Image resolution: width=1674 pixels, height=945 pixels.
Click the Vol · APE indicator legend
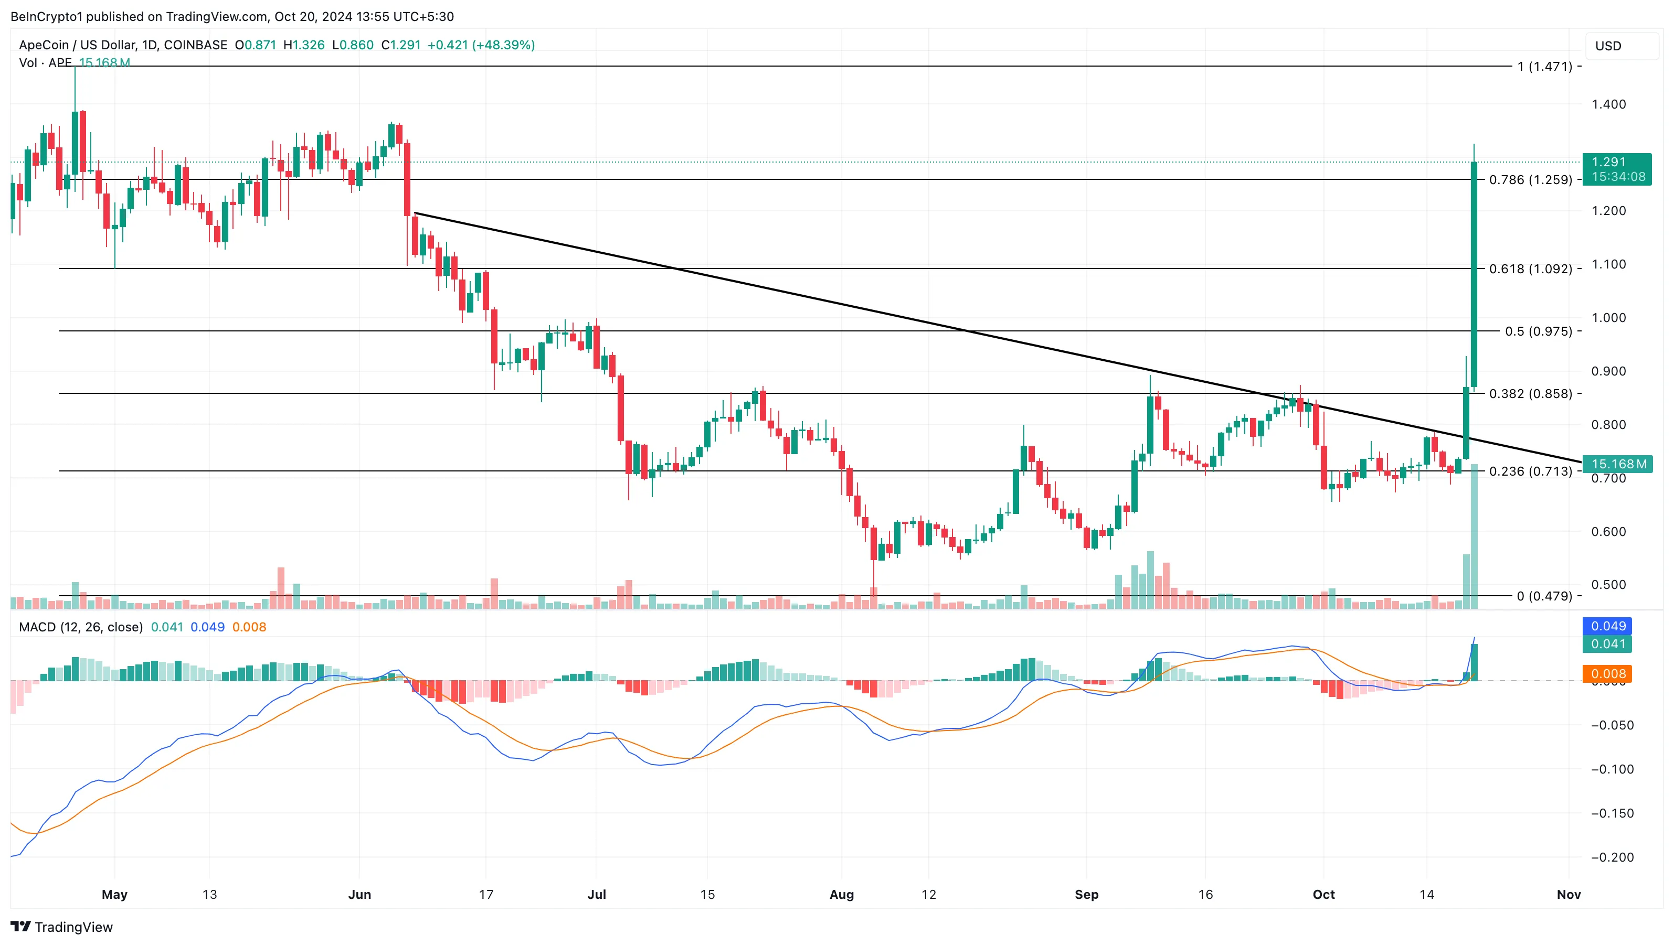46,63
